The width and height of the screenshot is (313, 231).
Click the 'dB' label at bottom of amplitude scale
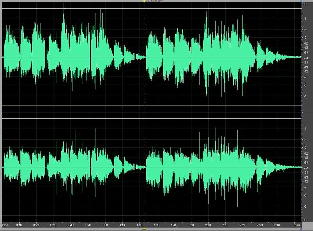tap(305, 220)
